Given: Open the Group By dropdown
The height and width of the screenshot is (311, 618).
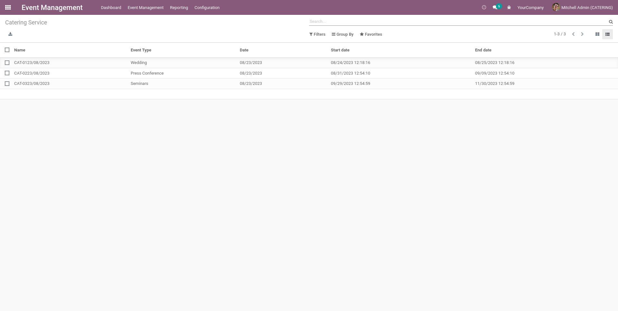Looking at the screenshot, I should click(342, 34).
